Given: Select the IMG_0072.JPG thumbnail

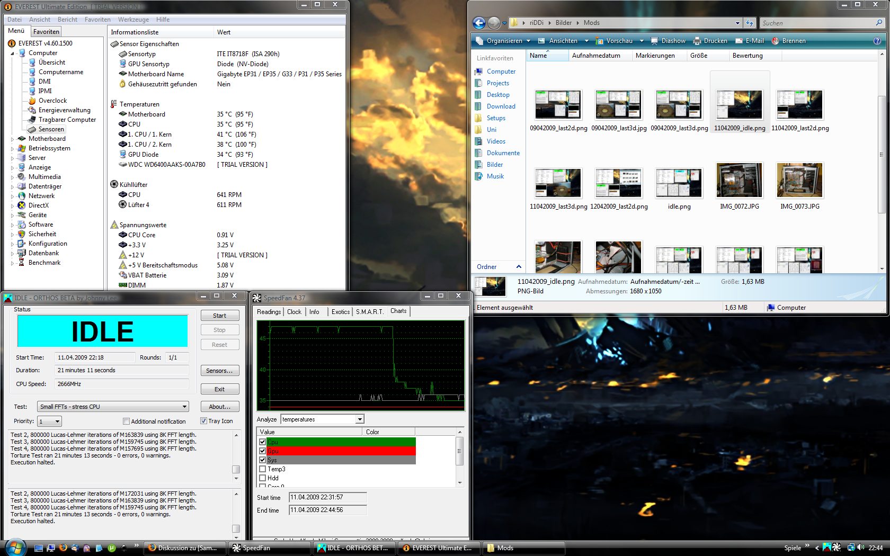Looking at the screenshot, I should pos(740,181).
